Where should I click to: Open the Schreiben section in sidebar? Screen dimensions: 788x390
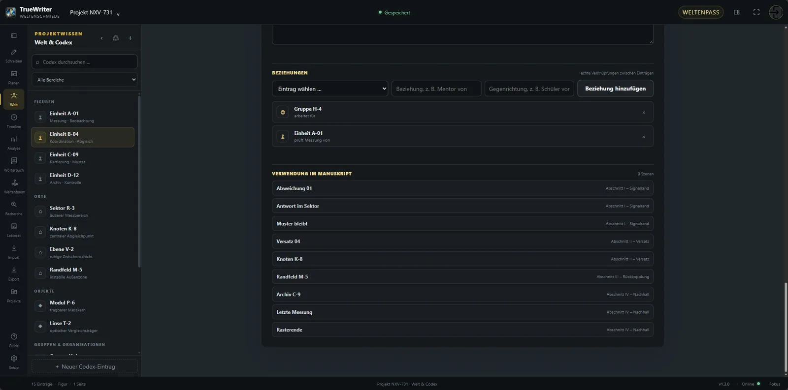tap(14, 56)
